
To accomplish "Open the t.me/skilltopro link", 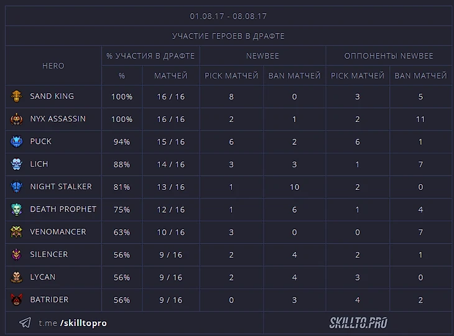I will point(73,324).
